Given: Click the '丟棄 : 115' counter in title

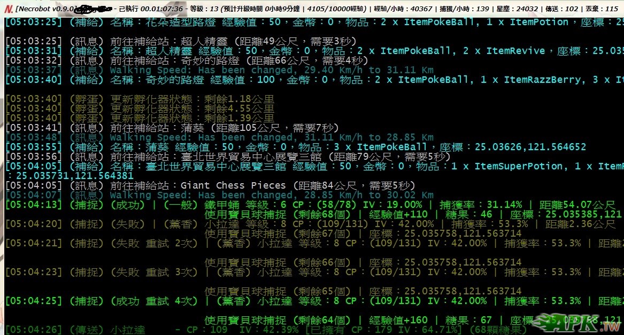Looking at the screenshot, I should point(602,9).
